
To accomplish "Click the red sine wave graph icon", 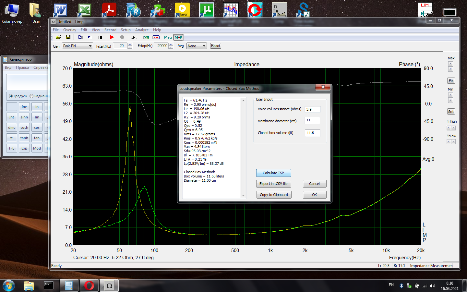I will pos(156,37).
